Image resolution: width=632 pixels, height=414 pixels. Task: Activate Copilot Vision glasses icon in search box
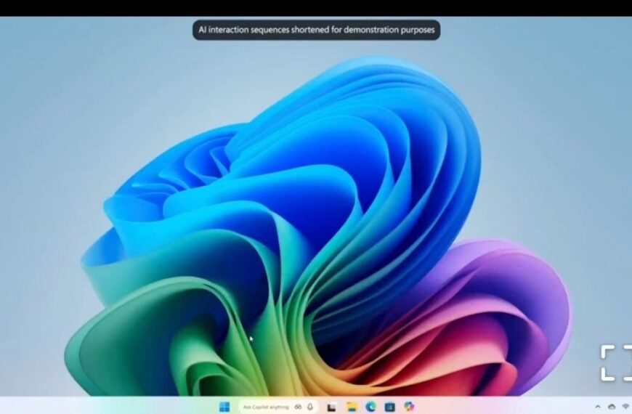(298, 407)
